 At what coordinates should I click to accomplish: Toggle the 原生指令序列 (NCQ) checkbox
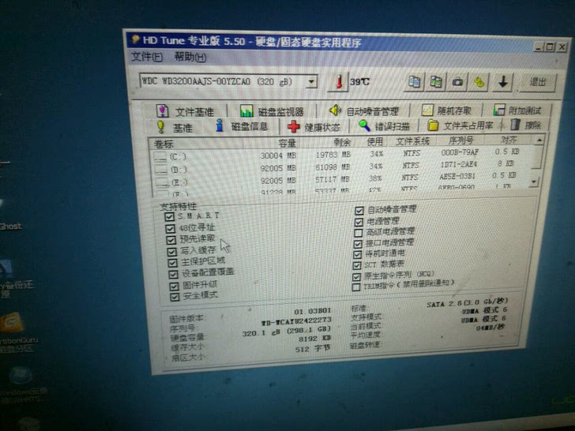tap(356, 276)
